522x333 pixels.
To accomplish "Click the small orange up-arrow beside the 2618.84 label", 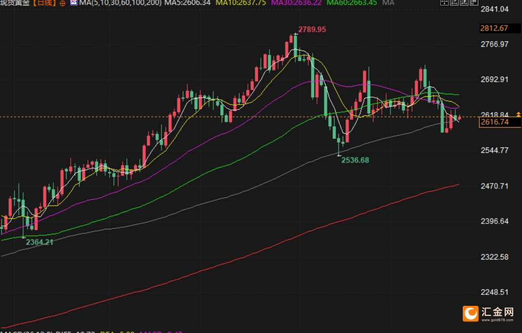I will (519, 114).
